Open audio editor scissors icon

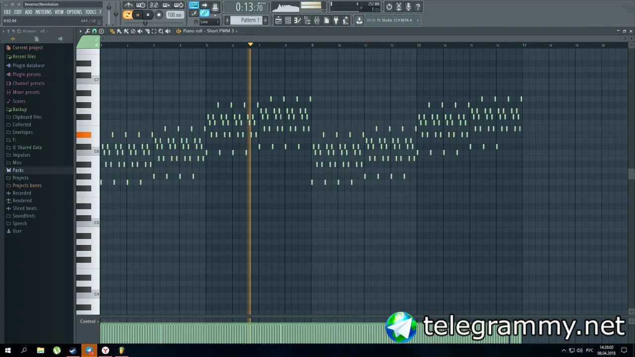399,7
